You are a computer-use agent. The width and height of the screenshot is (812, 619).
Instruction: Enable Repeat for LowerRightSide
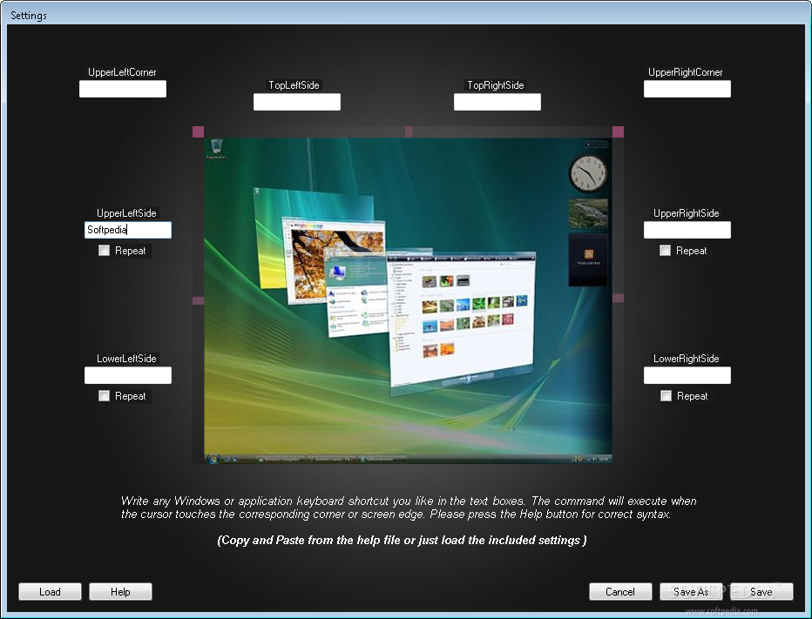point(666,396)
